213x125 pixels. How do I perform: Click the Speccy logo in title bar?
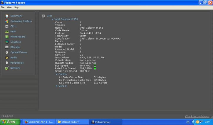(x=2, y=2)
